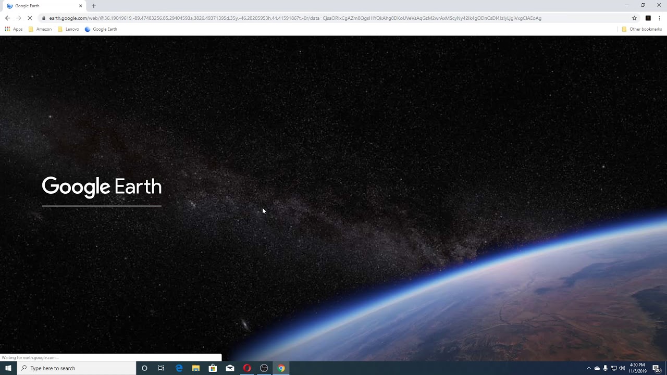Bookmark this page with the star icon
Image resolution: width=667 pixels, height=375 pixels.
[634, 18]
